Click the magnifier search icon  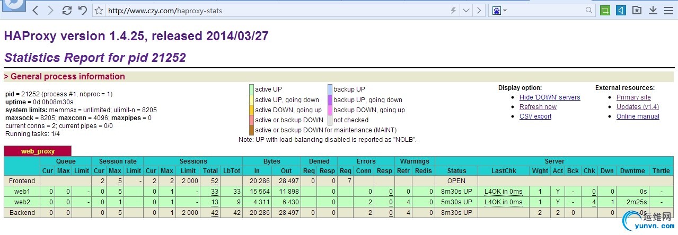tap(589, 10)
